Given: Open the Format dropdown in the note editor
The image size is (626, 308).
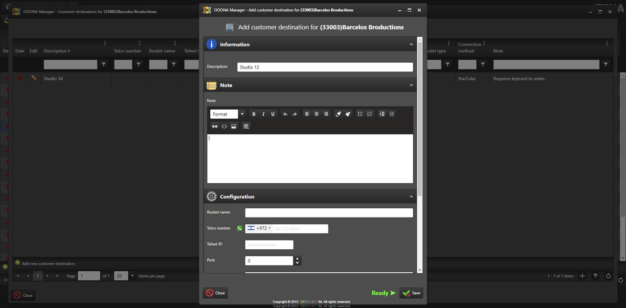Looking at the screenshot, I should click(228, 114).
